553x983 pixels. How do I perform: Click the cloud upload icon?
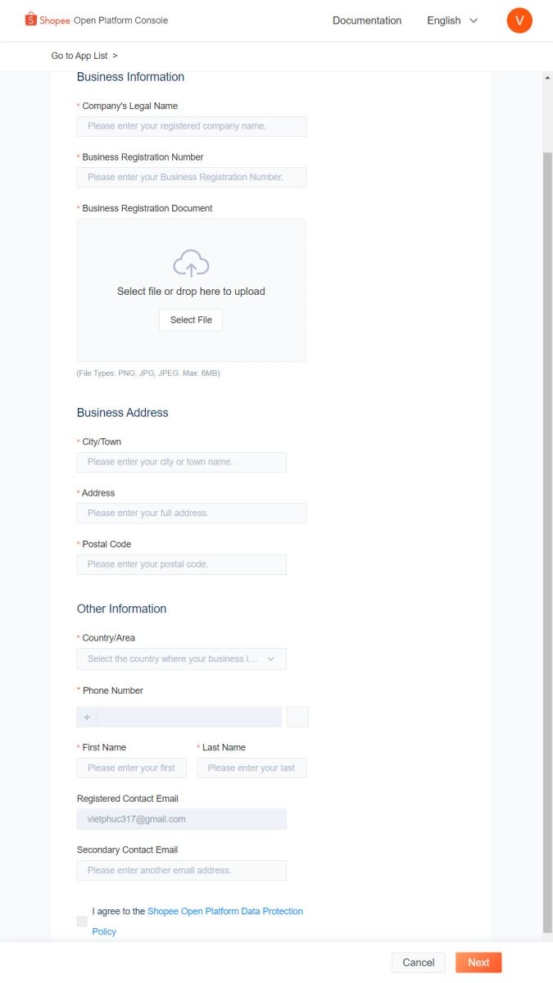tap(191, 264)
